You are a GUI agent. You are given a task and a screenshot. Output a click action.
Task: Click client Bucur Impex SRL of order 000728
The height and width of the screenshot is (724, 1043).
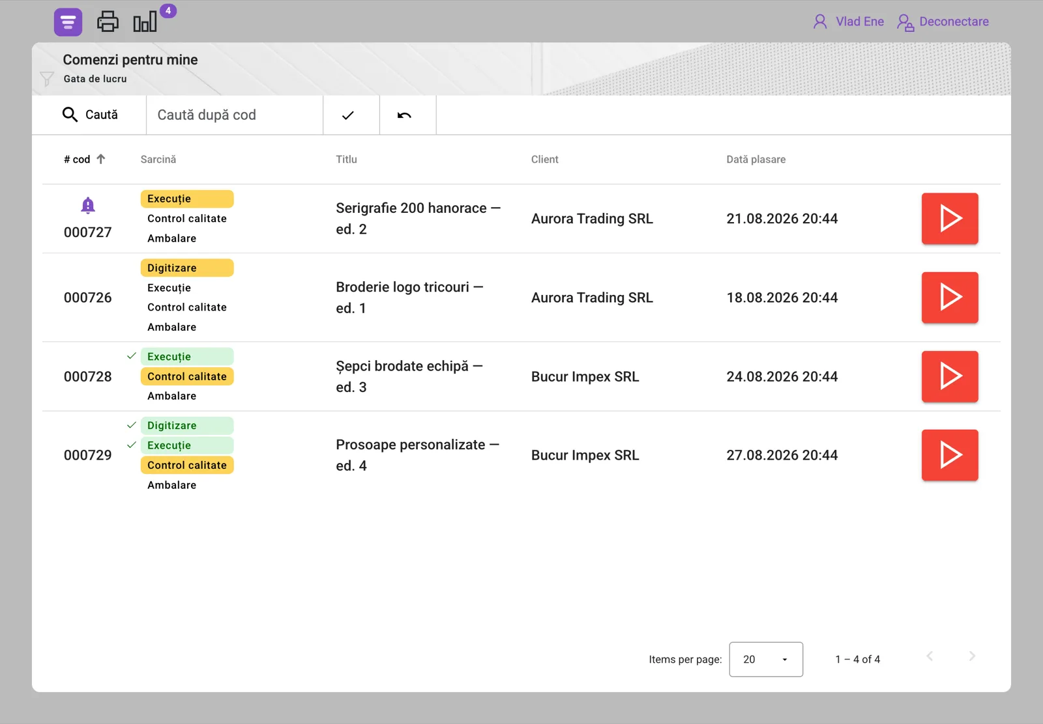point(585,376)
